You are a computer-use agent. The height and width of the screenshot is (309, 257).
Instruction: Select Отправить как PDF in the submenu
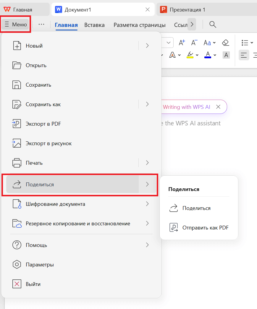(x=205, y=228)
